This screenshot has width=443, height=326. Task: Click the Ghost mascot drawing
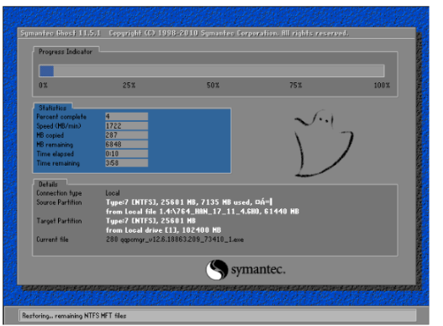324,144
